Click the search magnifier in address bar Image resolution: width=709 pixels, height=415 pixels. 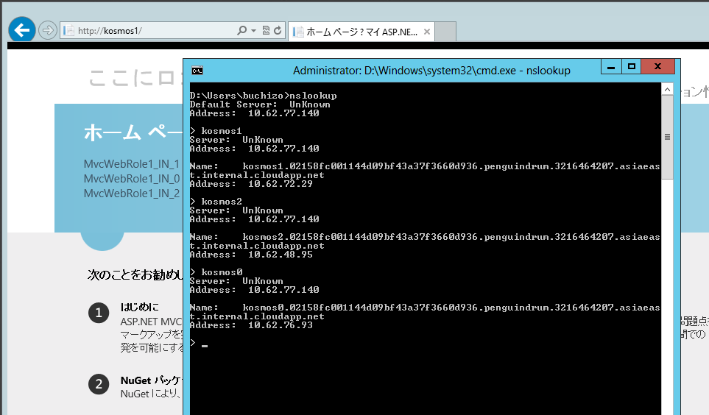click(241, 31)
